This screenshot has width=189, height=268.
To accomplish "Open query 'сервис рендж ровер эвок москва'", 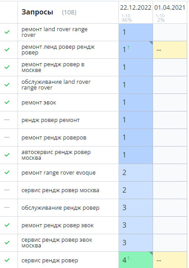I will click(57, 243).
